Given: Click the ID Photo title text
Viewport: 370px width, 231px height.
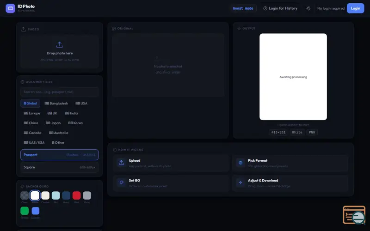Looking at the screenshot, I should click(x=26, y=6).
